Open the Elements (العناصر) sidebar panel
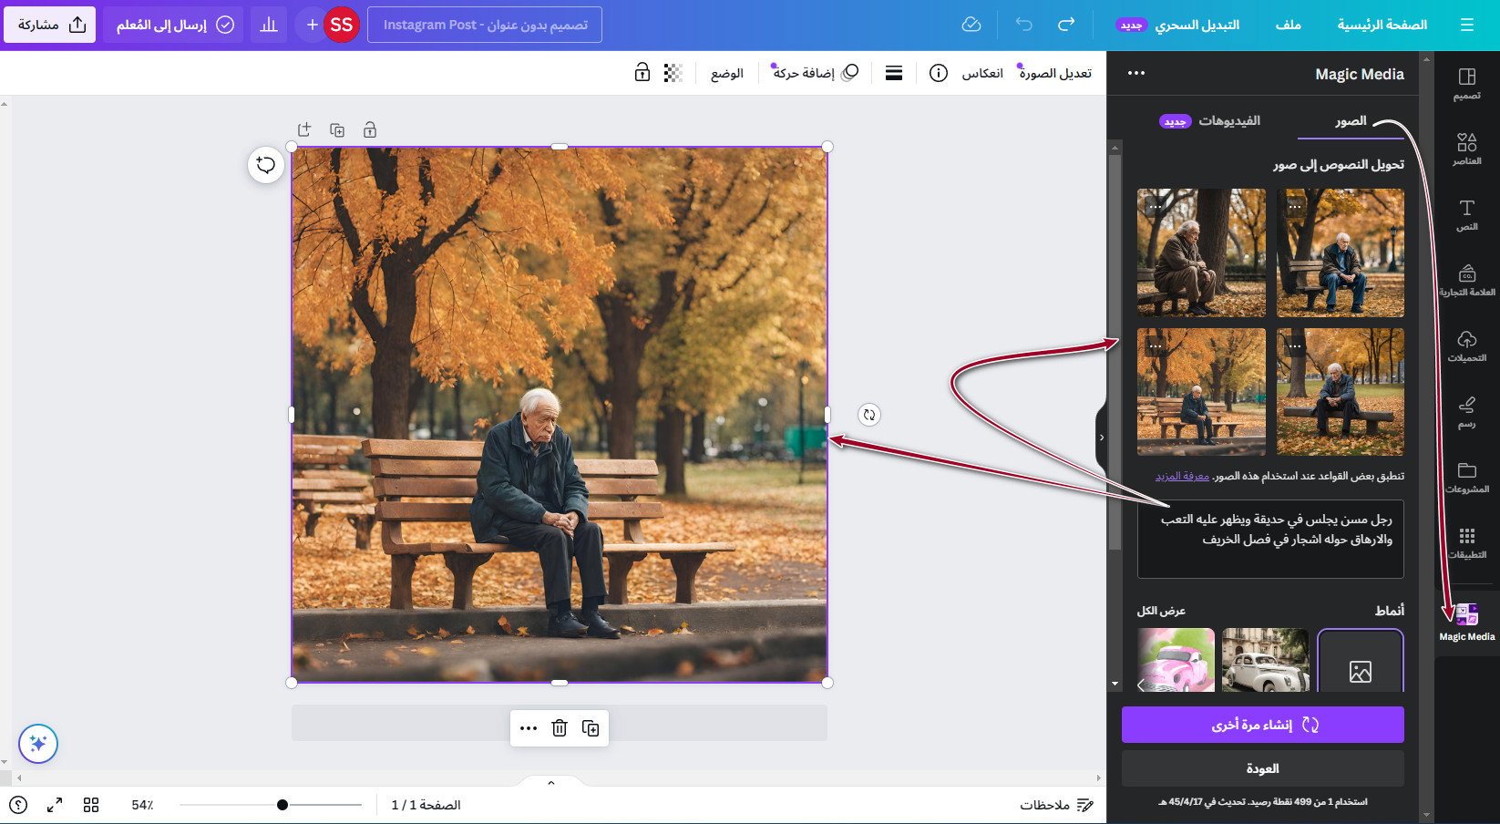1500x824 pixels. [x=1466, y=148]
